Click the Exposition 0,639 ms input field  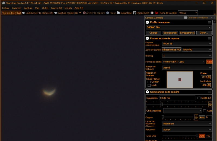(x=177, y=98)
